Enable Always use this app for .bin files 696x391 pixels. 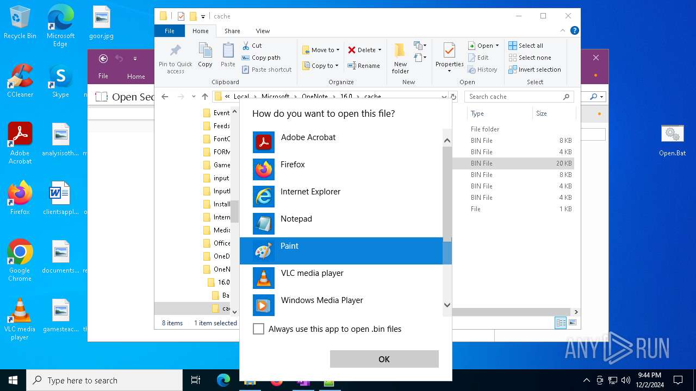point(259,329)
